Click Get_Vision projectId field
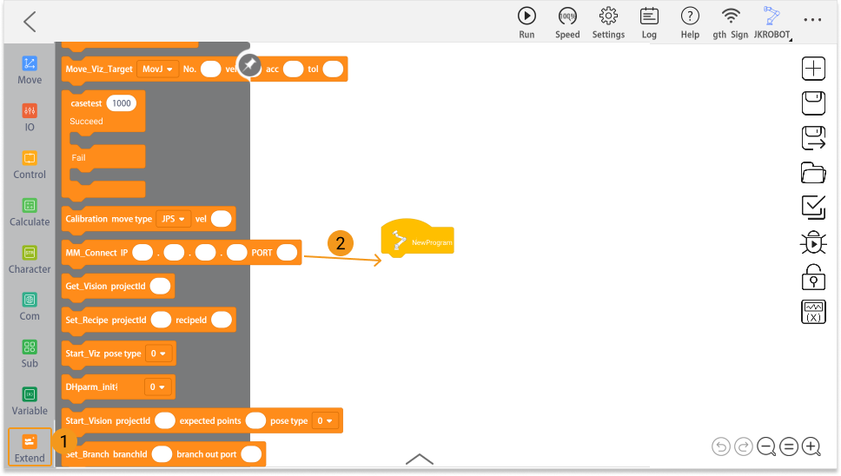The height and width of the screenshot is (476, 841). [160, 287]
